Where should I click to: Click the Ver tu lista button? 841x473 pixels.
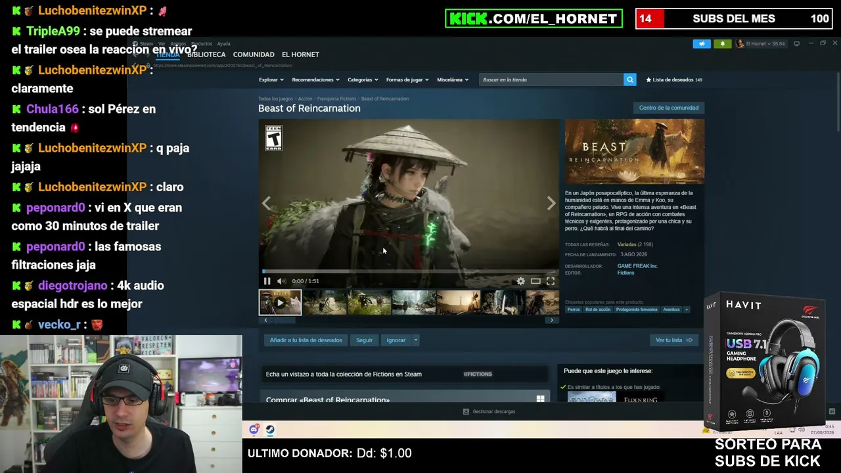pyautogui.click(x=673, y=340)
